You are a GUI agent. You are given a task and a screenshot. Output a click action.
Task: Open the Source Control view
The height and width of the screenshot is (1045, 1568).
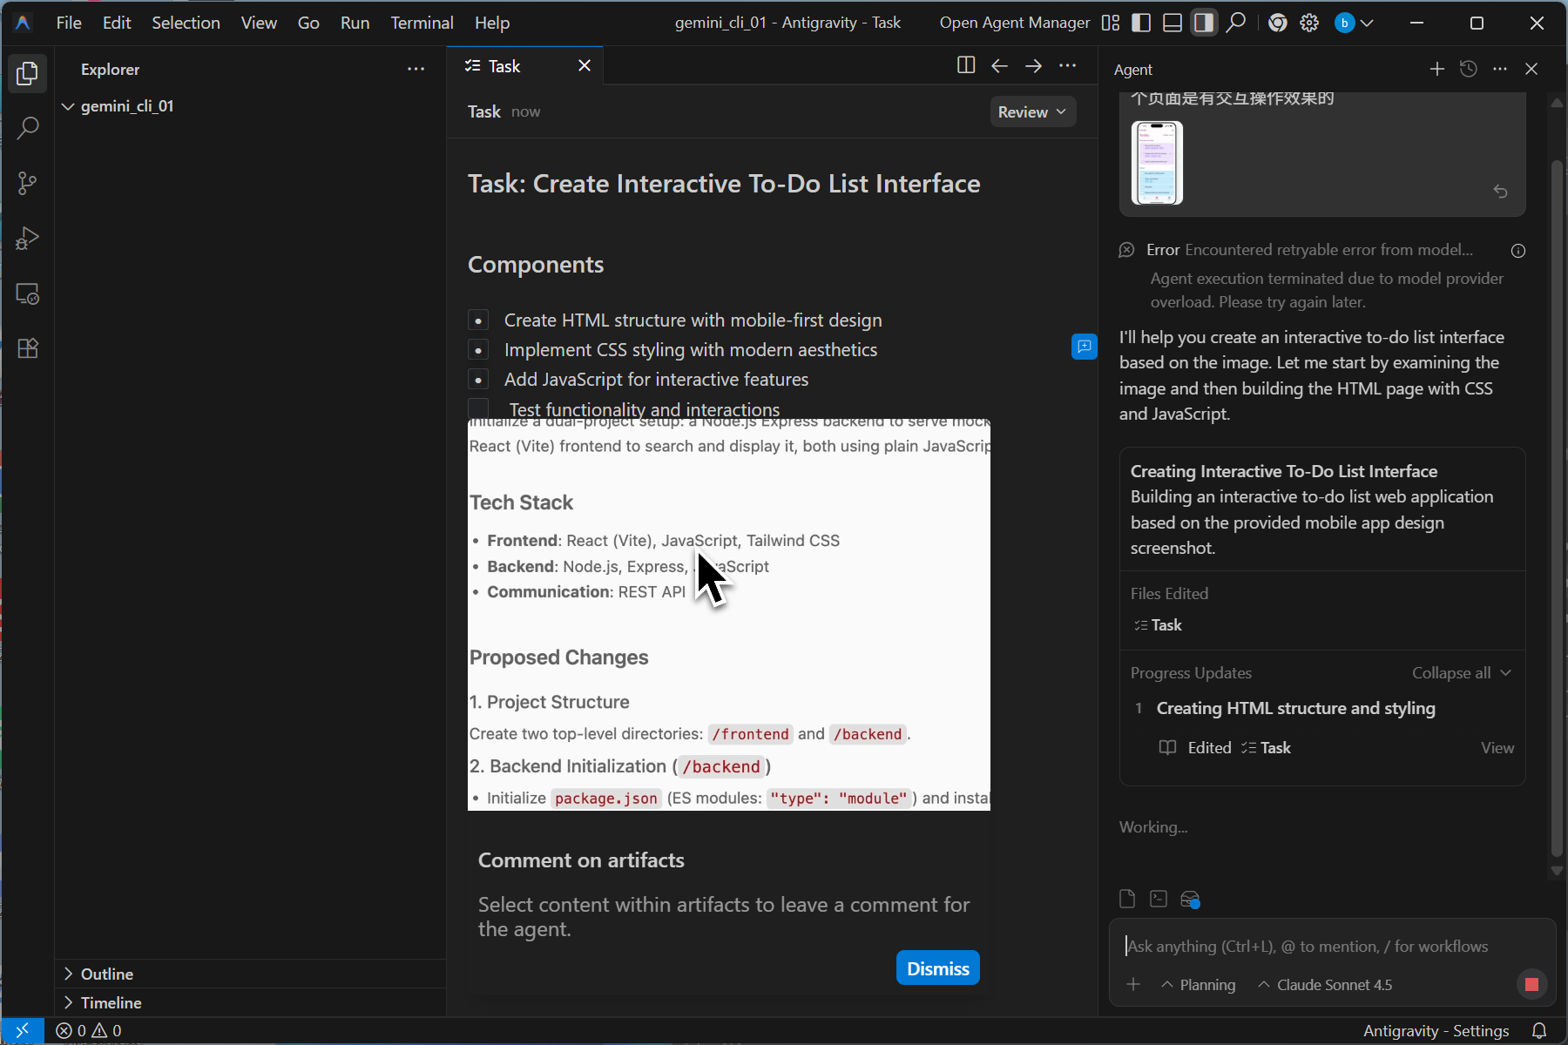[x=28, y=184]
